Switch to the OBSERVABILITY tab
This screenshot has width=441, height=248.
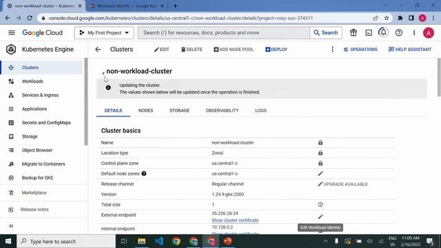(222, 110)
